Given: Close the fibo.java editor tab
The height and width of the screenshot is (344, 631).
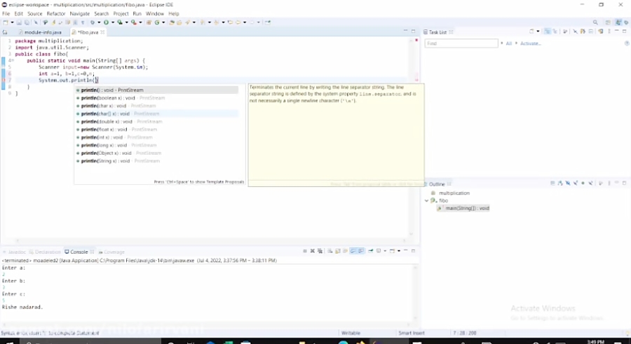Looking at the screenshot, I should click(x=102, y=32).
